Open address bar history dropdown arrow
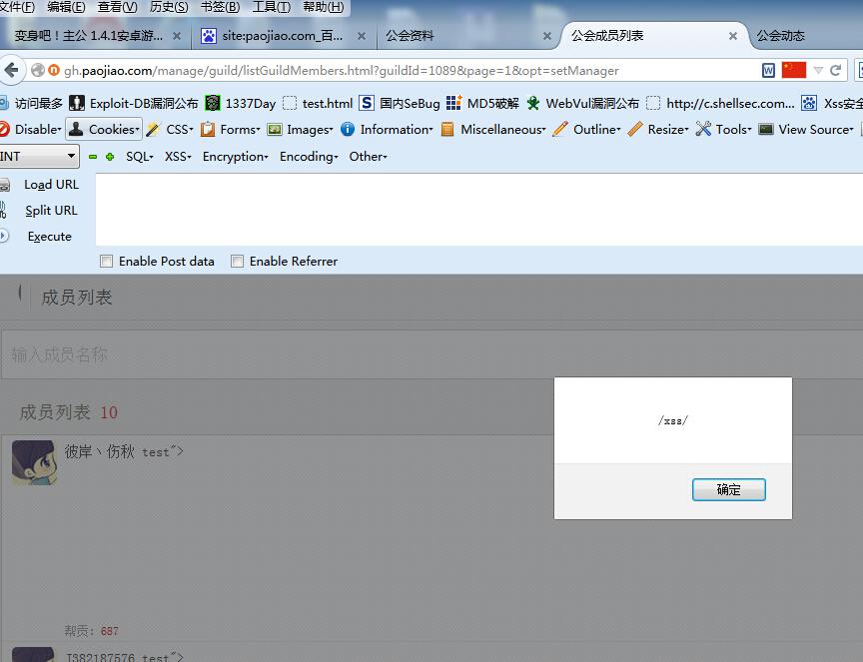The width and height of the screenshot is (863, 662). 818,71
